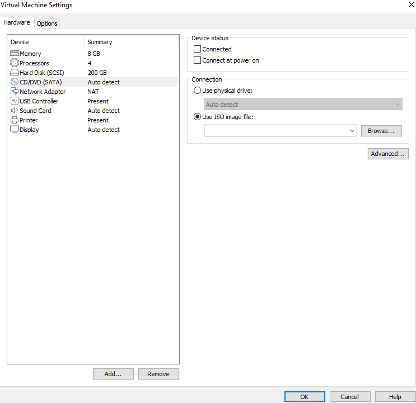Click the Display monitor icon
This screenshot has height=403, width=416.
15,130
